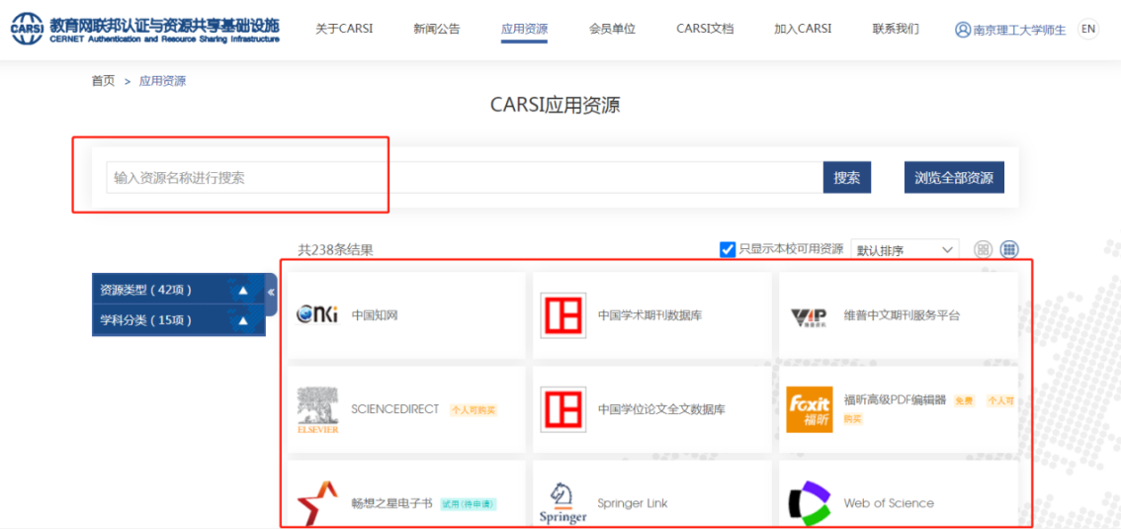Click the resource name search input
Screen dimensions: 1121x529
465,178
